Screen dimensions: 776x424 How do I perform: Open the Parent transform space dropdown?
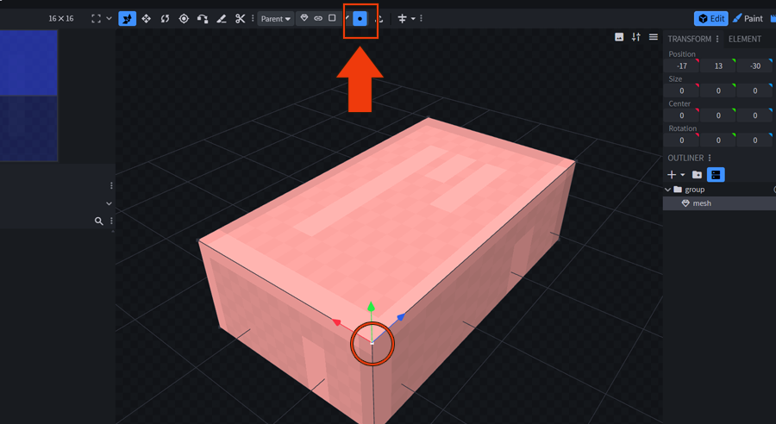click(x=275, y=18)
